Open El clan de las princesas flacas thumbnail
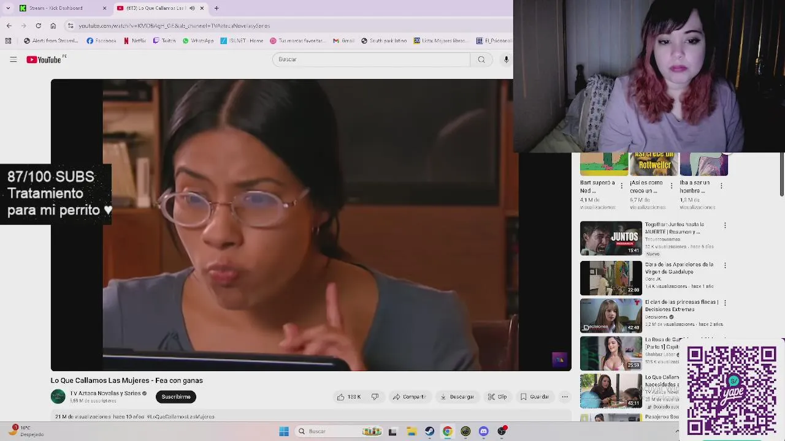785x441 pixels. [x=611, y=315]
